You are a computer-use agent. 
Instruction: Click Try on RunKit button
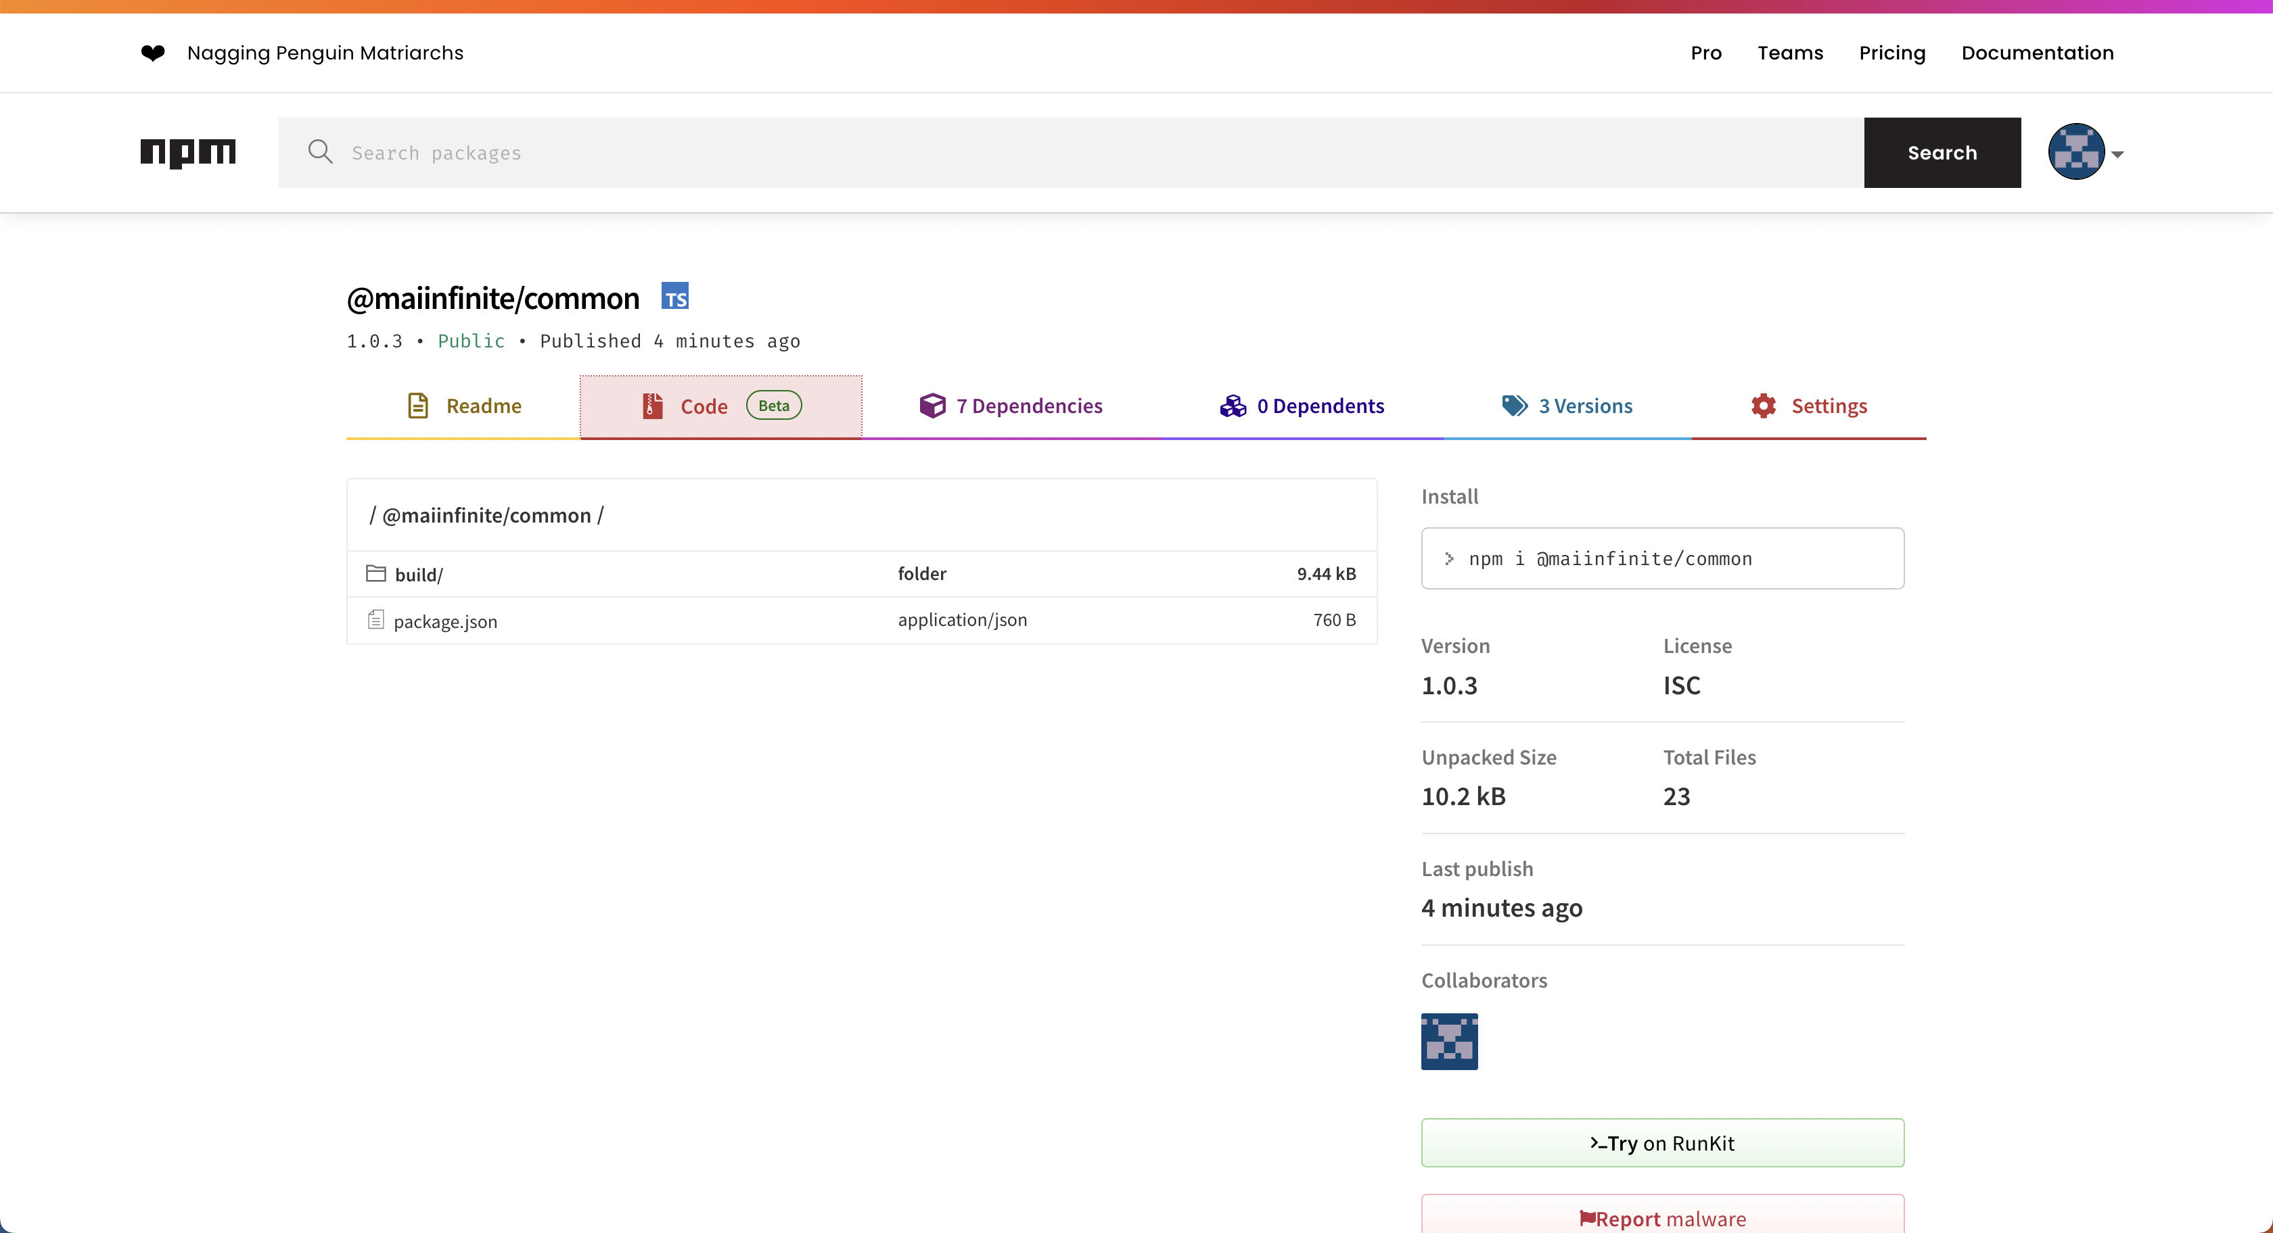coord(1662,1143)
